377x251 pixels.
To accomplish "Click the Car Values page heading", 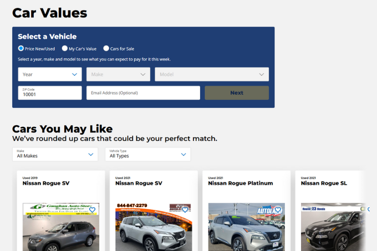I will click(x=50, y=13).
